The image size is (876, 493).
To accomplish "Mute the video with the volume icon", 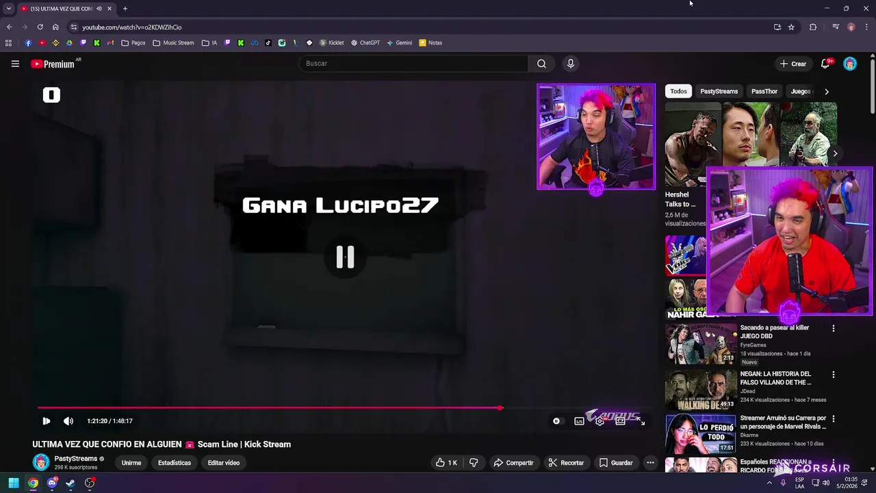I will (x=68, y=421).
